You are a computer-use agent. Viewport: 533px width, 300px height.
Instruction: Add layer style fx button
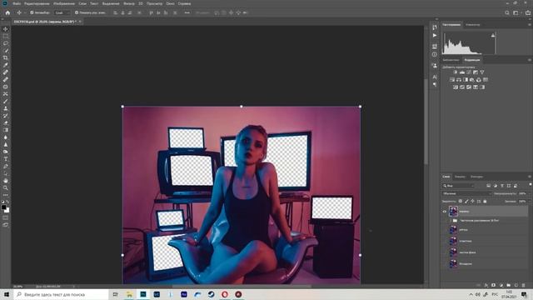486,285
